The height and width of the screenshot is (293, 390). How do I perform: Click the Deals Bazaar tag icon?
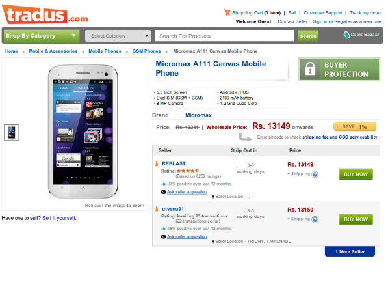click(346, 35)
